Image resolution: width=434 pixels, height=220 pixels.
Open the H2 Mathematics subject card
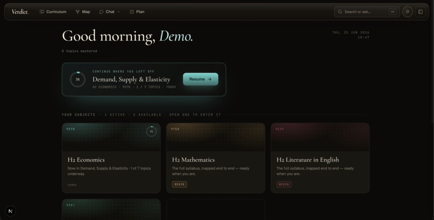click(215, 158)
